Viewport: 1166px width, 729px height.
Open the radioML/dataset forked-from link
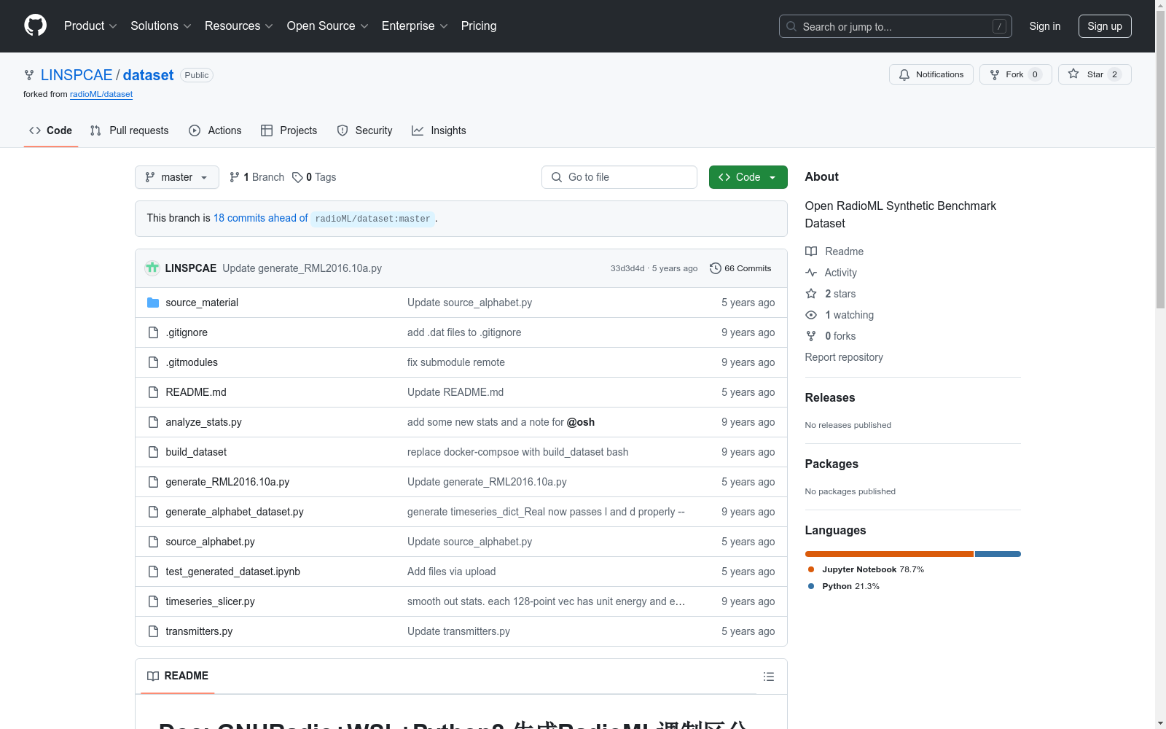101,94
